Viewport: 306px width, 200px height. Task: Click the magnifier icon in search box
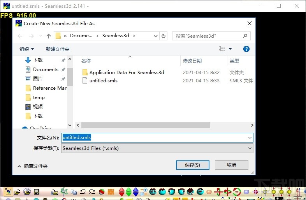245,36
